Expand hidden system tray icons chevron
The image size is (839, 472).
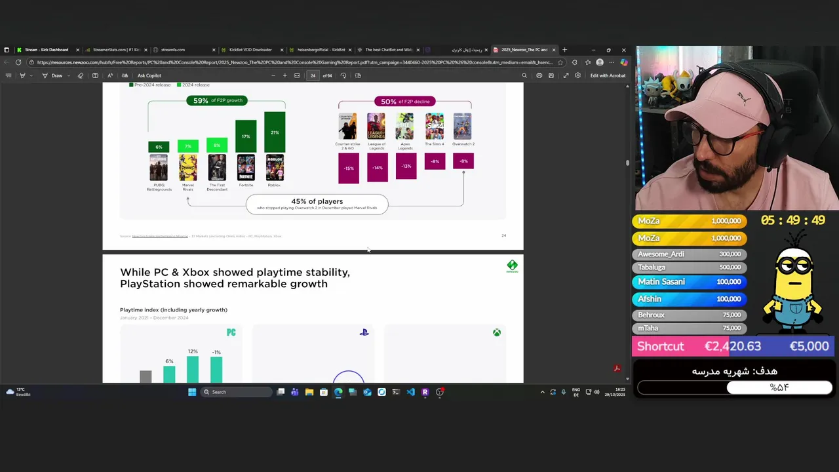[x=542, y=392]
